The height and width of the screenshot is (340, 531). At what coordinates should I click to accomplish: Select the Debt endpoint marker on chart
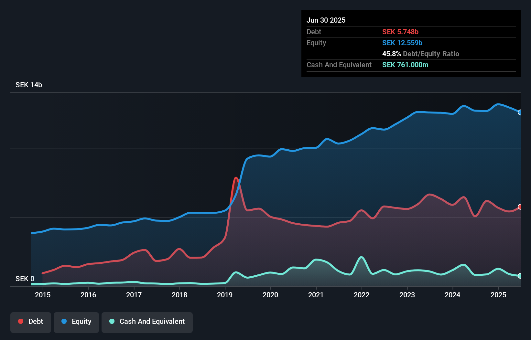click(520, 207)
